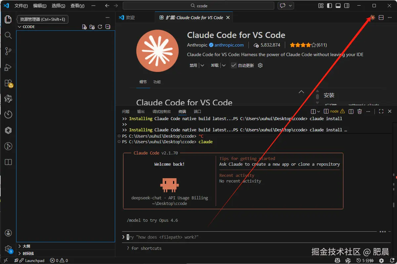The height and width of the screenshot is (264, 397).
Task: Click the 卸载 button
Action: pos(215,65)
